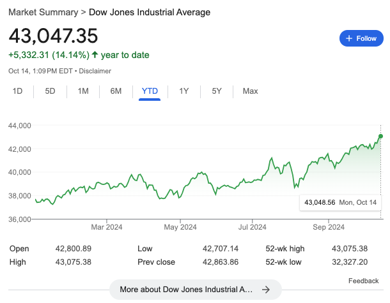The height and width of the screenshot is (303, 390).
Task: Click the plus icon in Follow button
Action: (x=349, y=38)
